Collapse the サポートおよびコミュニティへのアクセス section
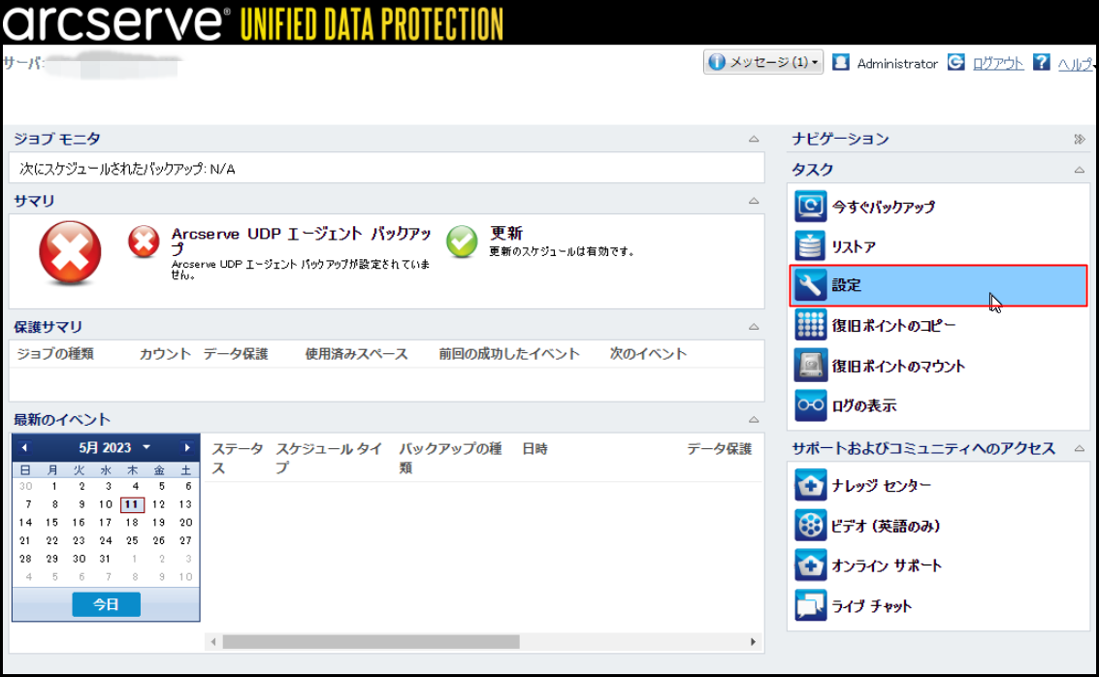Screen dimensions: 1099x677 click(1080, 448)
